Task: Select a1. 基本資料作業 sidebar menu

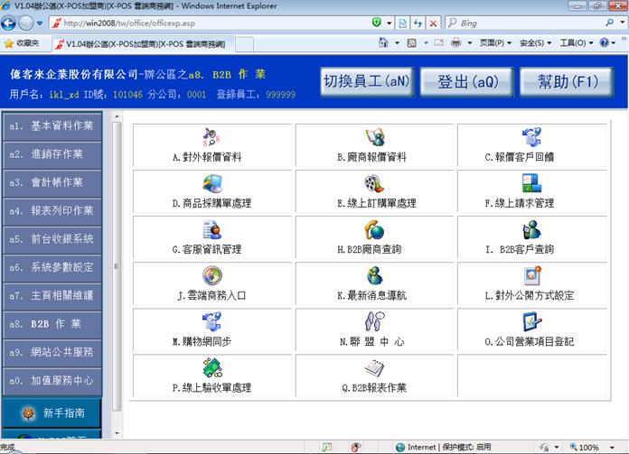Action: click(52, 125)
